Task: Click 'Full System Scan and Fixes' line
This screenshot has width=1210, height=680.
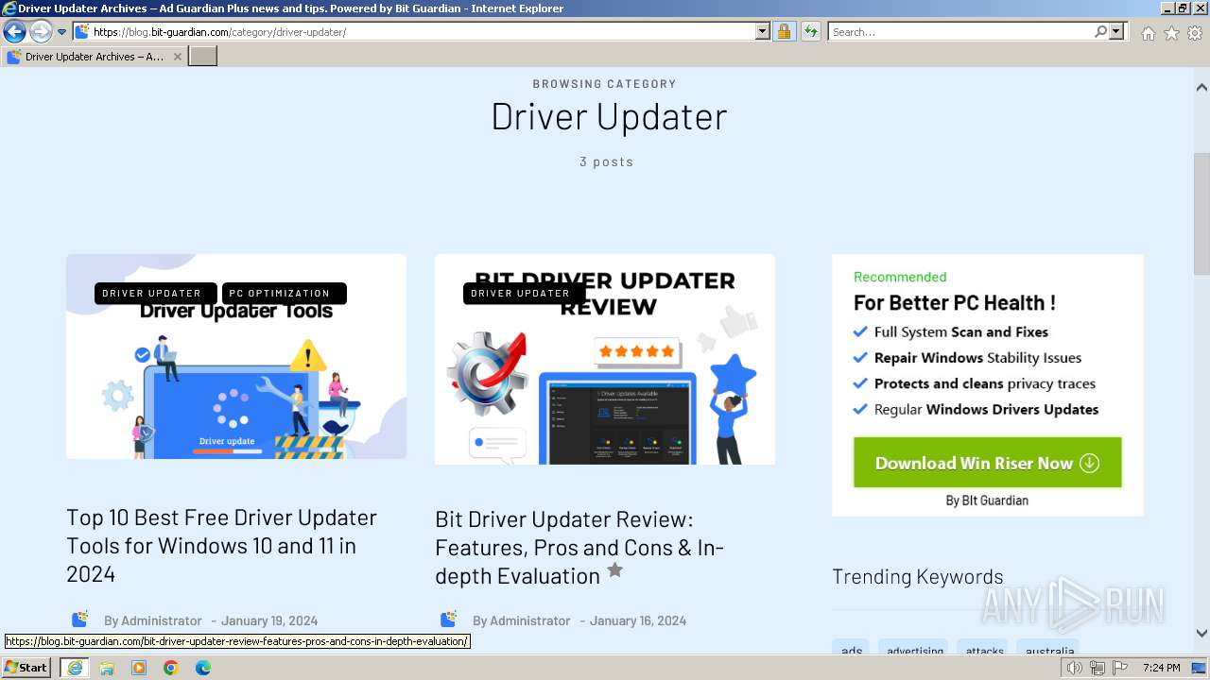Action: tap(961, 332)
